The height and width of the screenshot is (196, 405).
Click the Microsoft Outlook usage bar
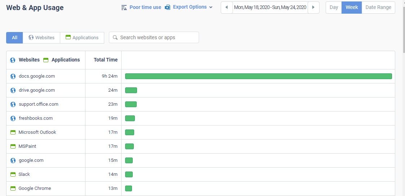[130, 132]
